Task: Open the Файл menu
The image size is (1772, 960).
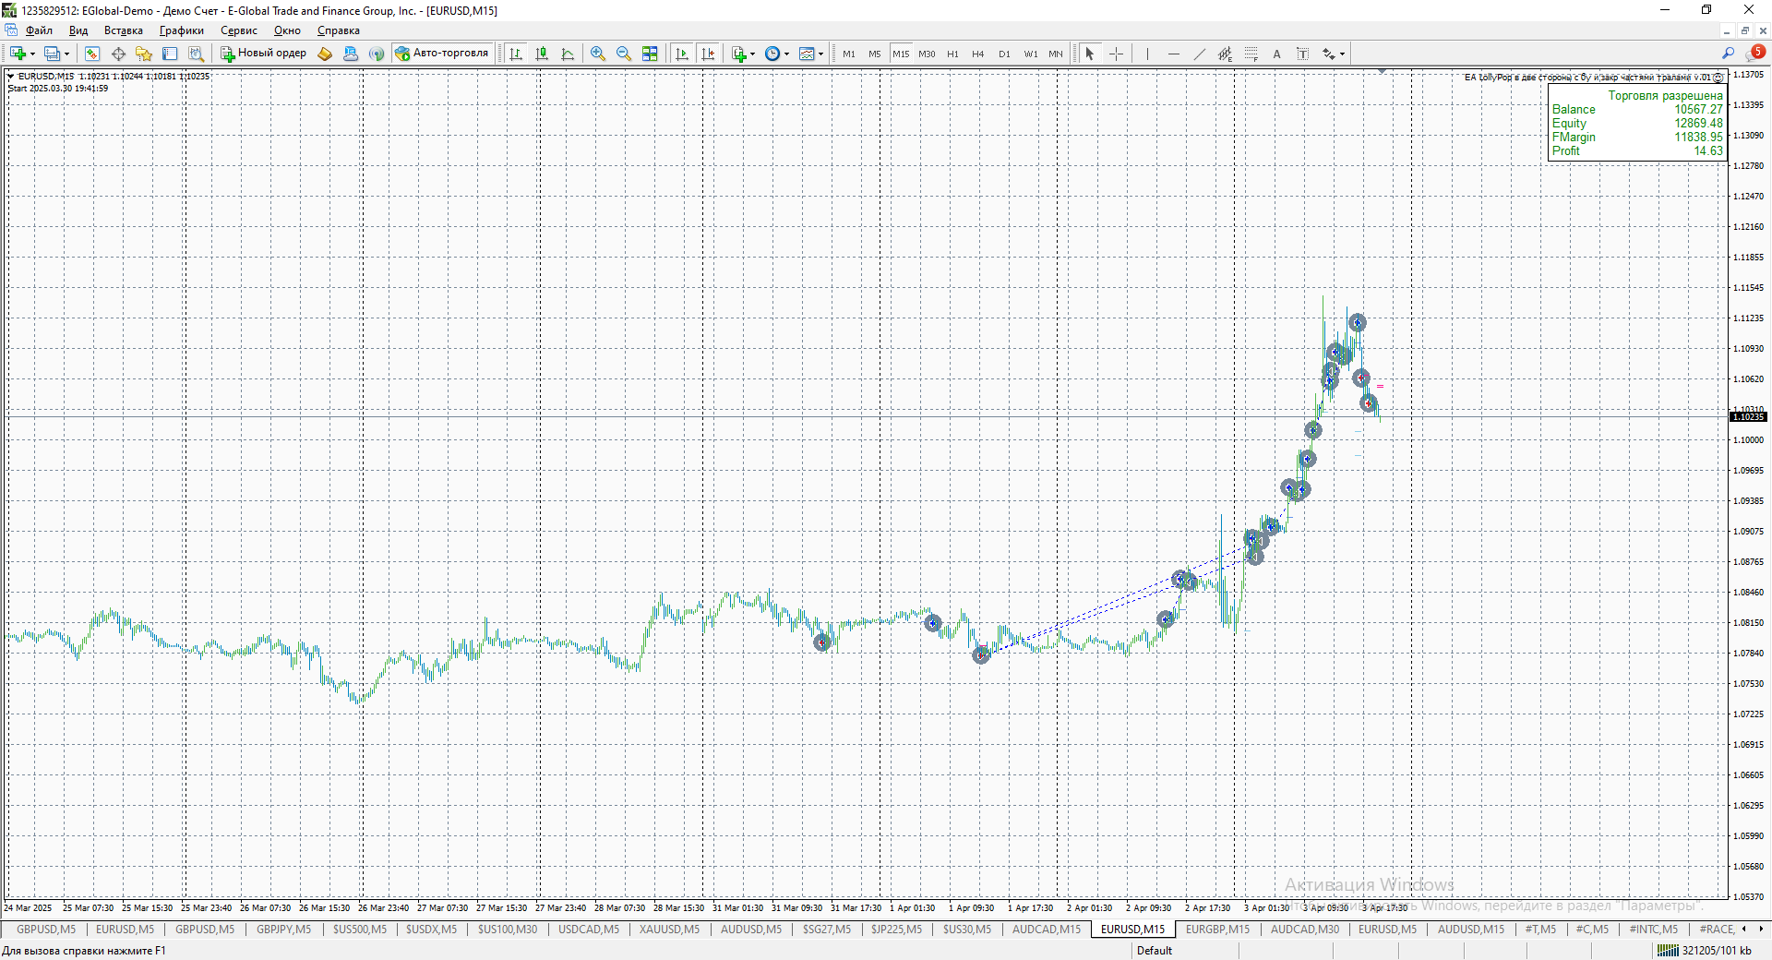Action: click(x=39, y=30)
